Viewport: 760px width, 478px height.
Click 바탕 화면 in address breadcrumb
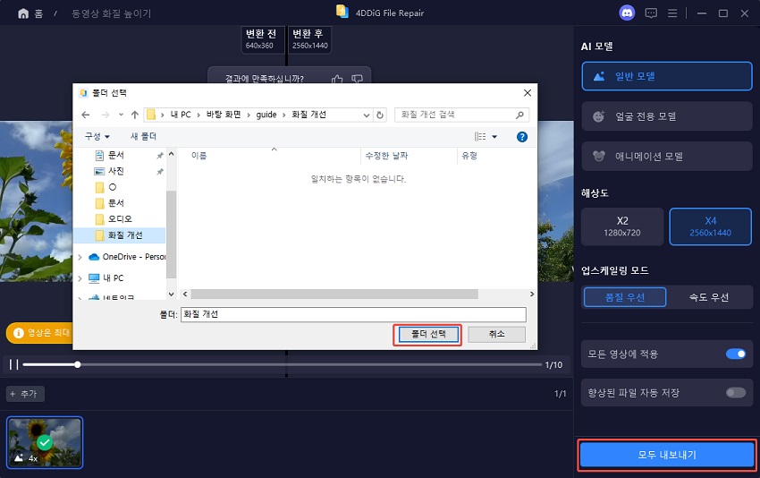pos(224,115)
